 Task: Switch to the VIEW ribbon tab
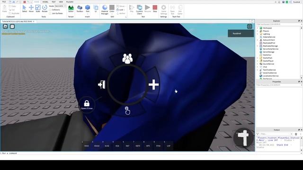pos(61,2)
